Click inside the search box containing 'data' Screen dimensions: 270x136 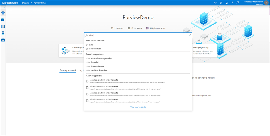(x=138, y=35)
